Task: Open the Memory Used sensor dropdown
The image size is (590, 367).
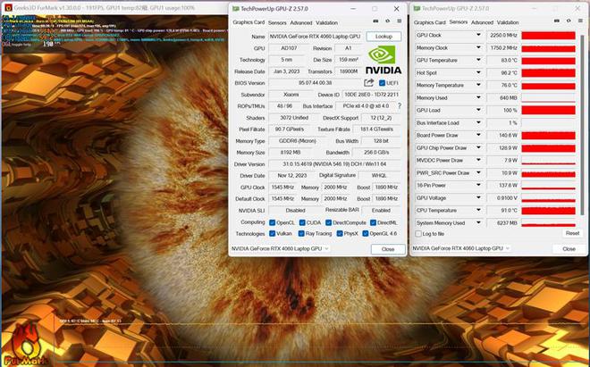Action: (478, 97)
